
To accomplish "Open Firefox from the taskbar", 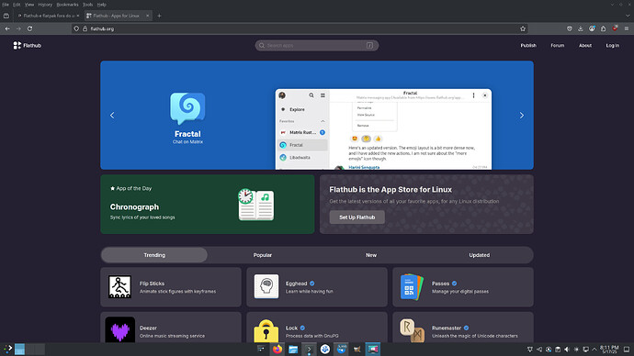I will point(277,350).
